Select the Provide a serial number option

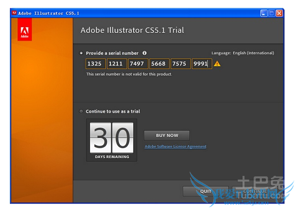[x=82, y=53]
